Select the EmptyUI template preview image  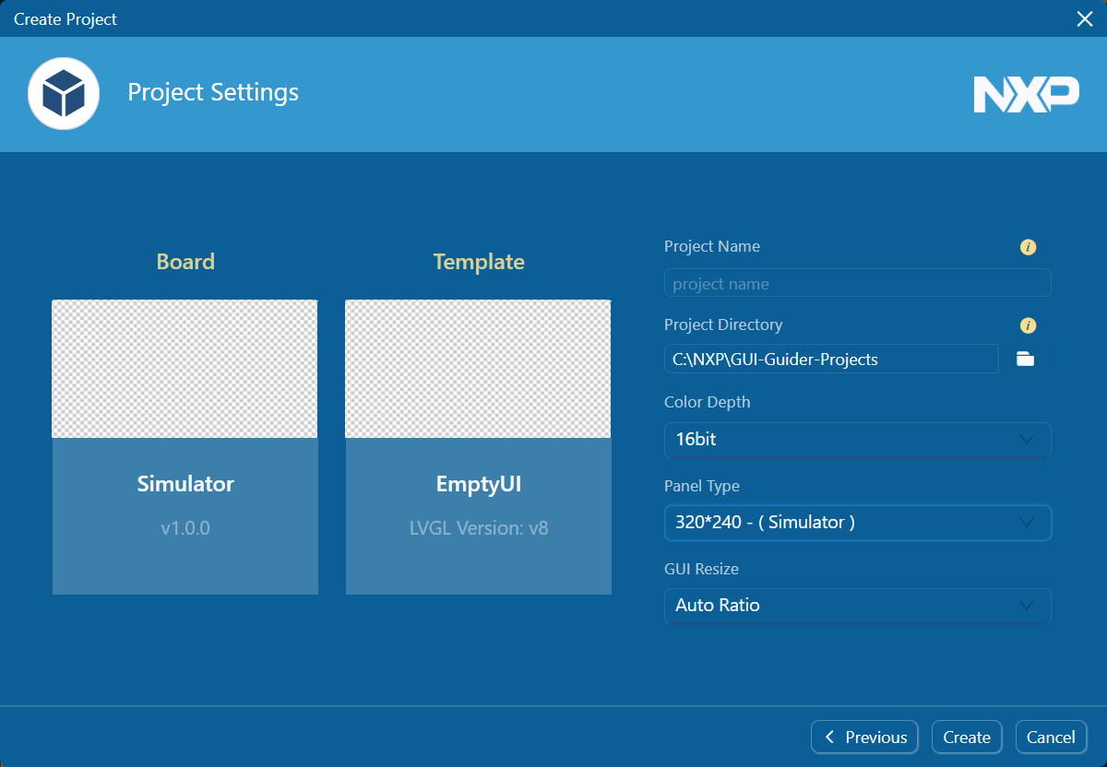tap(478, 369)
